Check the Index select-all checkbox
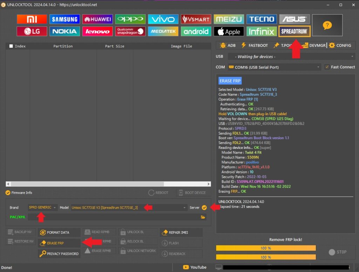The image size is (359, 272). tap(11, 46)
